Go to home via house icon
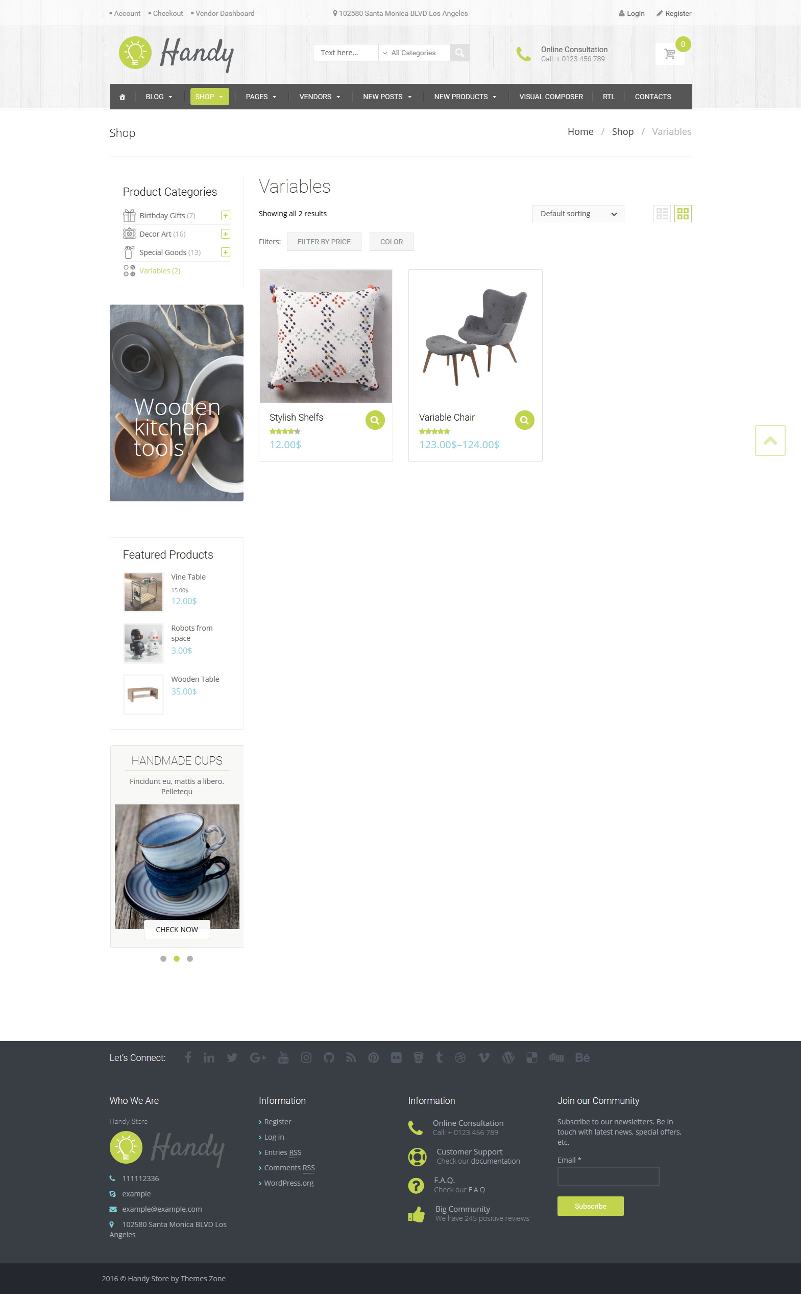 coord(123,97)
